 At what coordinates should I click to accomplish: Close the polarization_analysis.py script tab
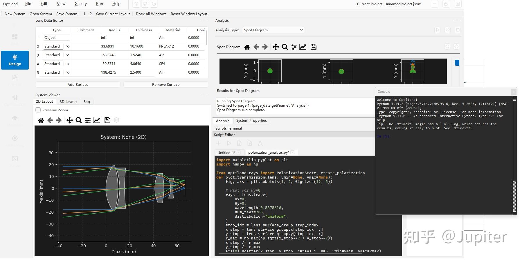[x=292, y=152]
